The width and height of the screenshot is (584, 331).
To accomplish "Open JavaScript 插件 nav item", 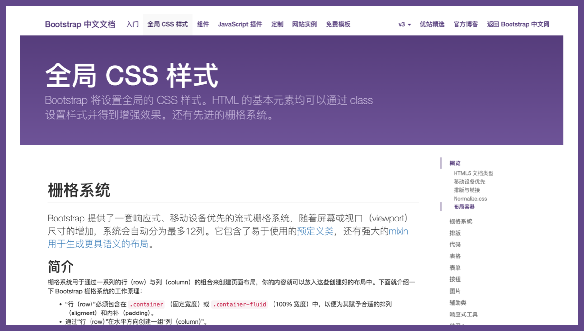I will pyautogui.click(x=240, y=24).
